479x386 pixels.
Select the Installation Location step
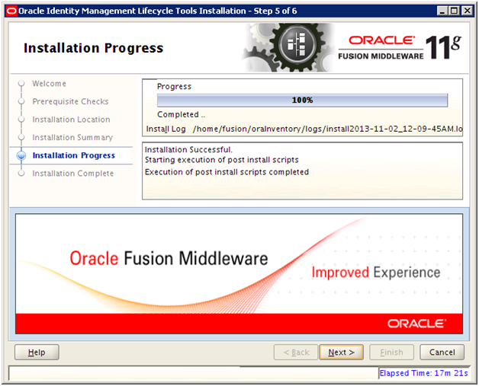click(x=71, y=120)
